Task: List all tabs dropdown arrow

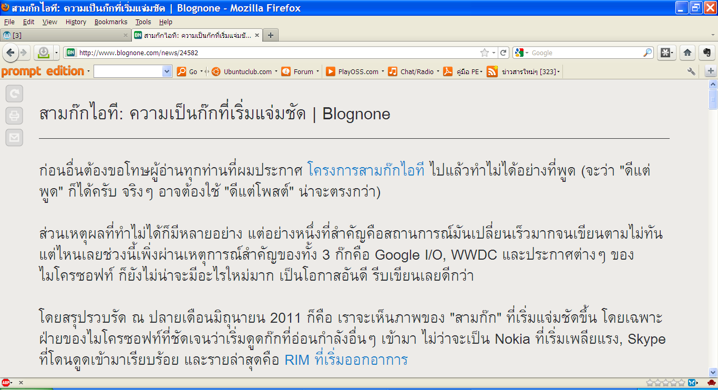Action: 713,35
